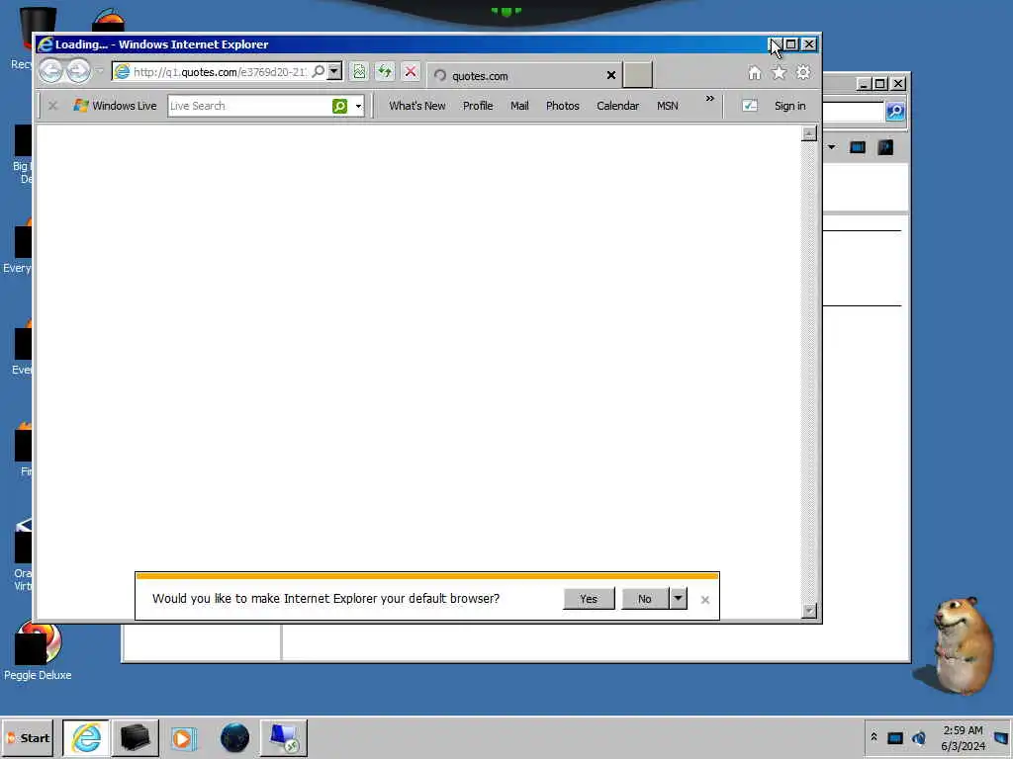Expand the Live Search options dropdown arrow
1013x759 pixels.
358,106
